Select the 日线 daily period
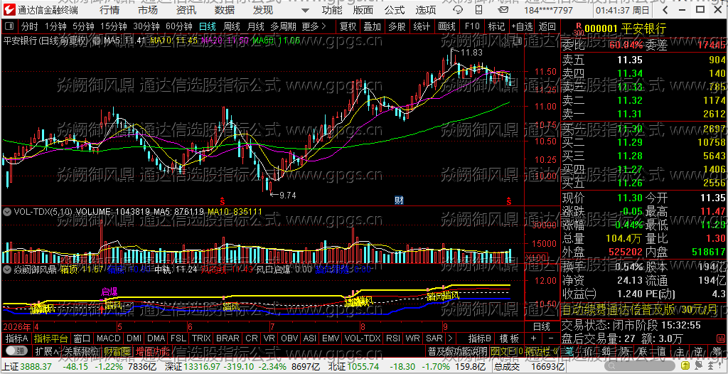This screenshot has height=374, width=728. coord(207,26)
